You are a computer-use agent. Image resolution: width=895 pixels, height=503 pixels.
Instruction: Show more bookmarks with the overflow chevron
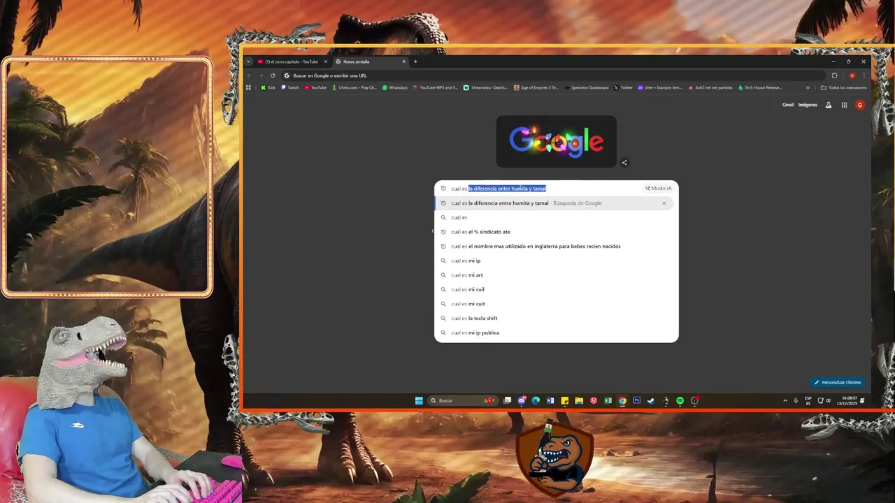click(x=808, y=87)
